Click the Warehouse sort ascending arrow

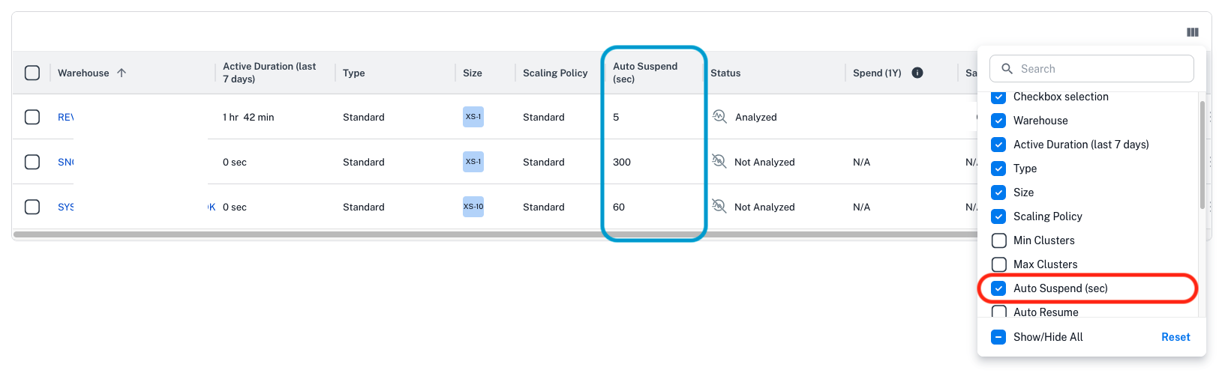point(122,73)
